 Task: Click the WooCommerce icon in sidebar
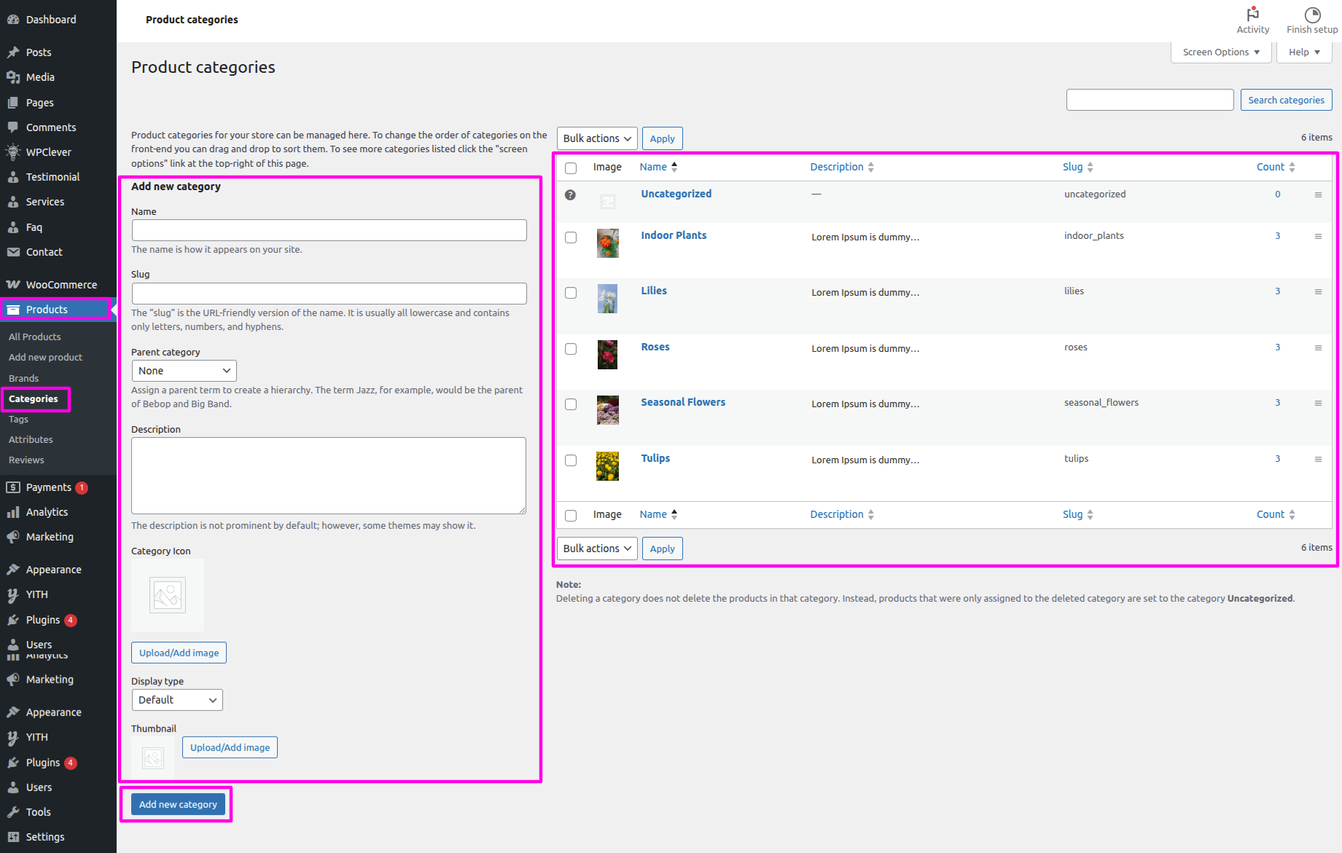[13, 285]
